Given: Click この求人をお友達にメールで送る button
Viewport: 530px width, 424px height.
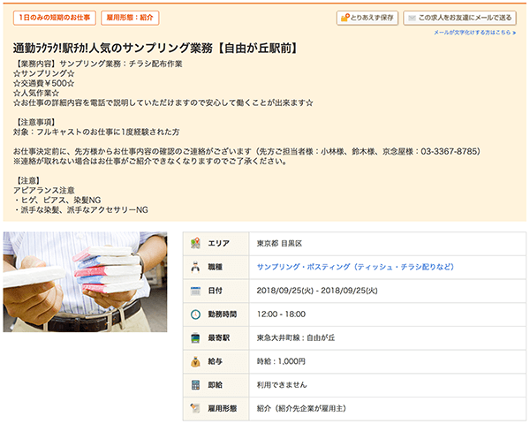Looking at the screenshot, I should coord(459,18).
